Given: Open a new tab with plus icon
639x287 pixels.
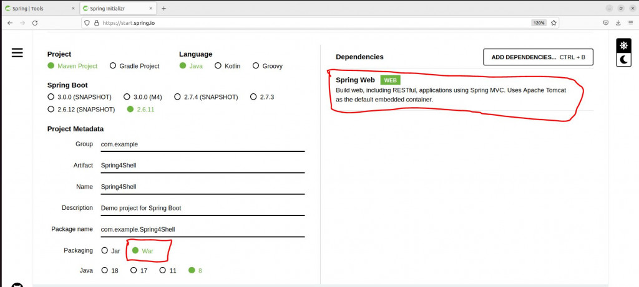Looking at the screenshot, I should (164, 8).
